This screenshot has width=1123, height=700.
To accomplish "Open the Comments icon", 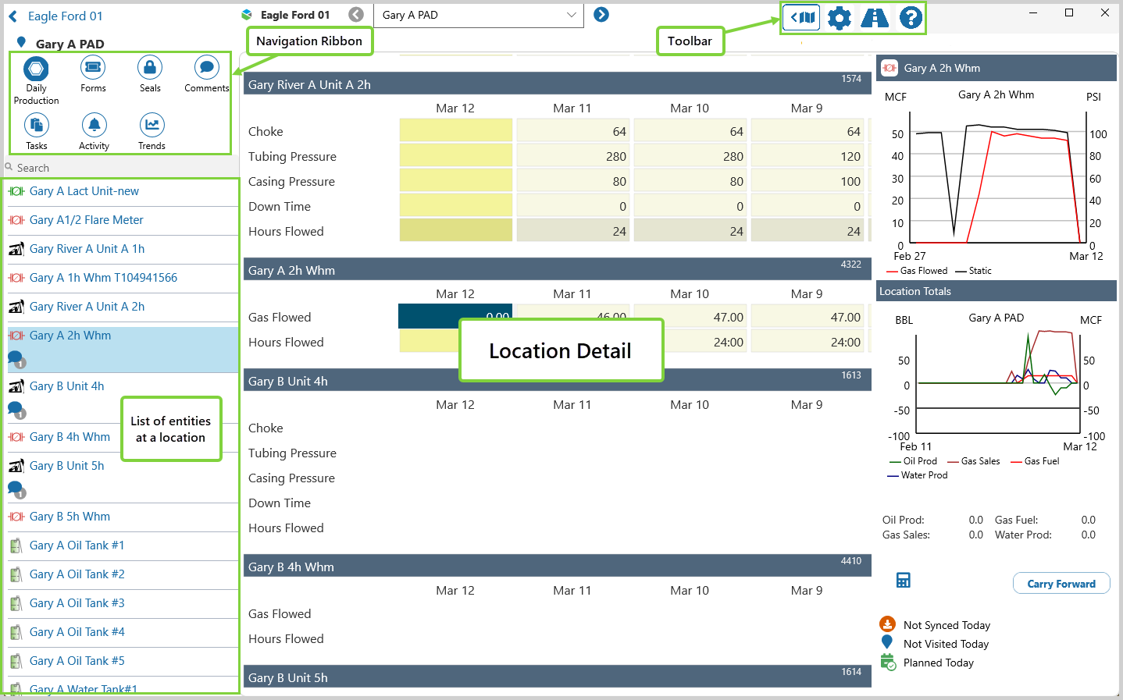I will point(206,69).
